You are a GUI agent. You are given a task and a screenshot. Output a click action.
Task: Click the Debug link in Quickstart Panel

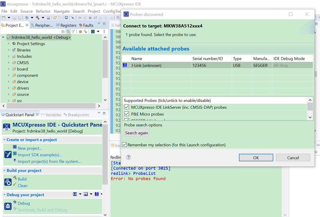(x=24, y=203)
